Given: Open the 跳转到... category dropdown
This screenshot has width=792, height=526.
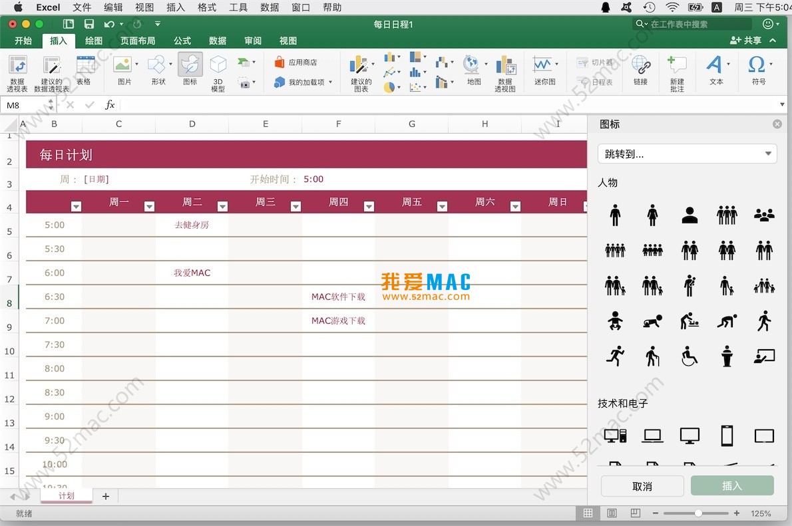Looking at the screenshot, I should coord(687,154).
